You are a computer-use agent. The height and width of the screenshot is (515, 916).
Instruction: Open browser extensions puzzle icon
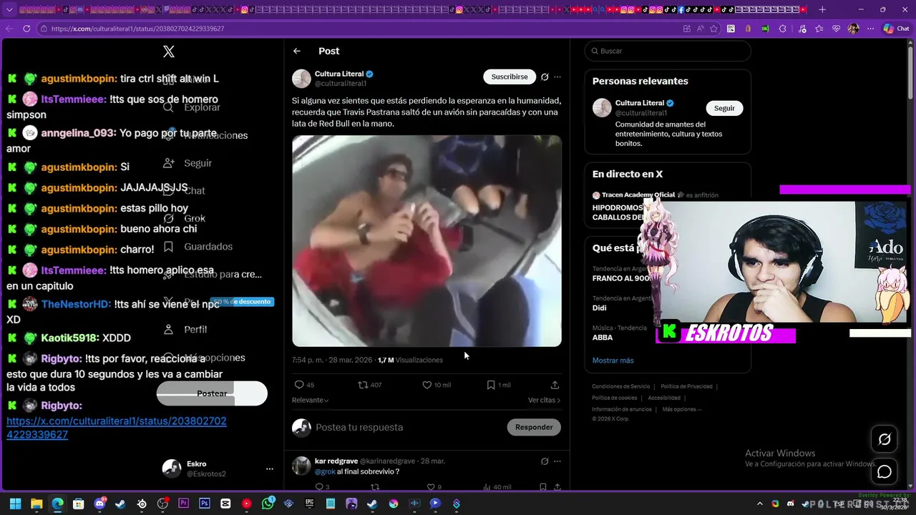click(x=782, y=29)
